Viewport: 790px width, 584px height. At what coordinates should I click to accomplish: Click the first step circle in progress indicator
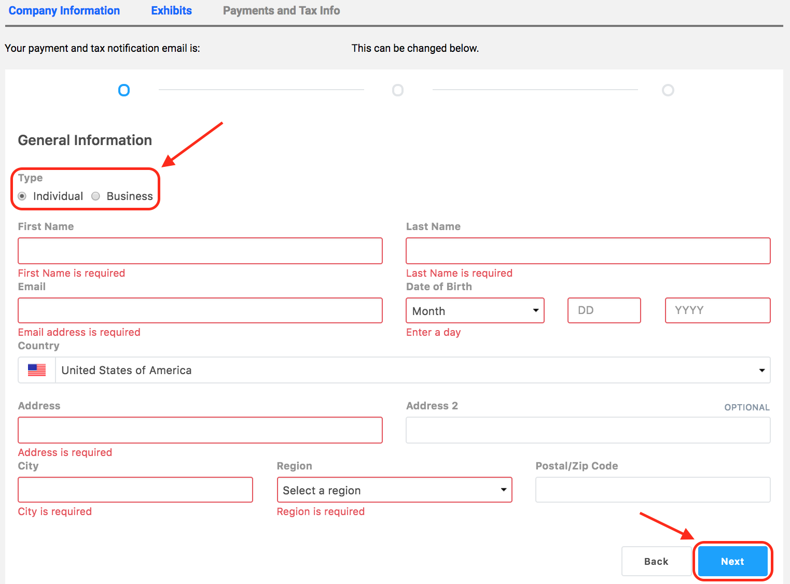coord(124,91)
